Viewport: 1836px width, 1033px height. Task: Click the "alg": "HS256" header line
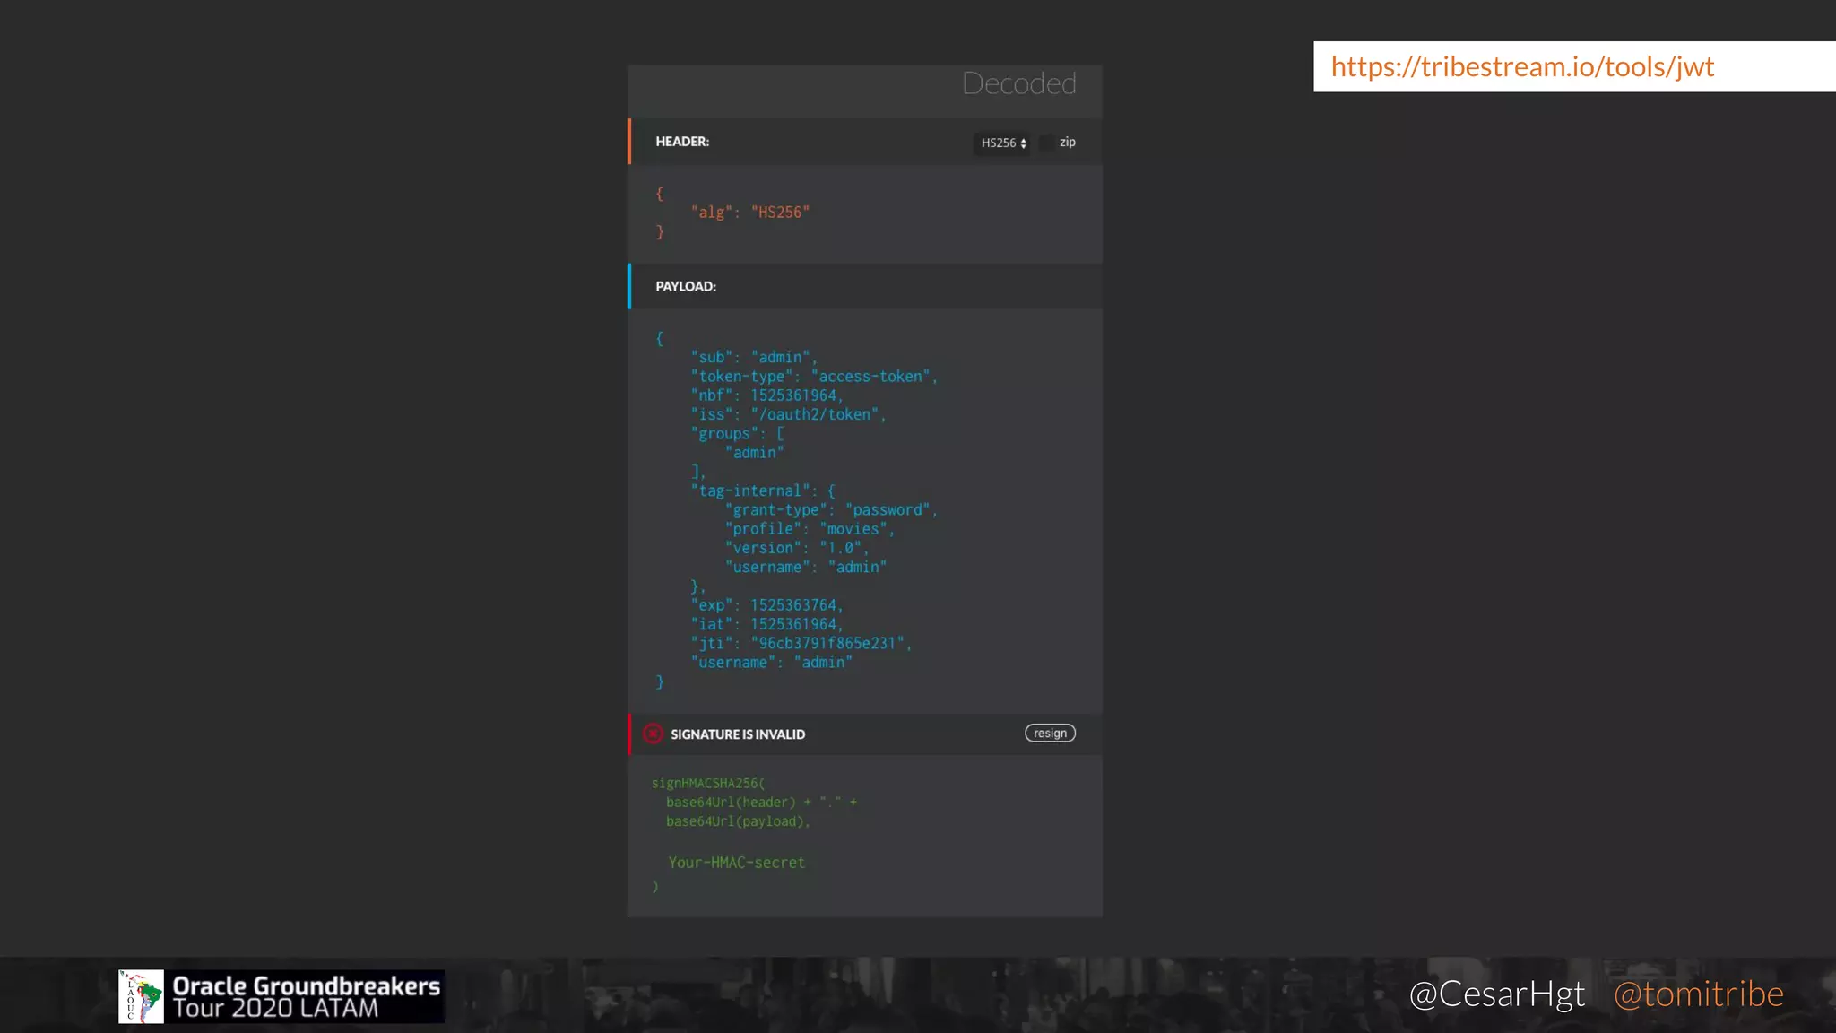(749, 213)
